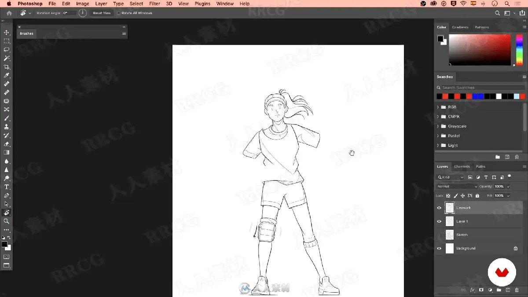Viewport: 528px width, 297px height.
Task: Toggle lock position icon
Action: [462, 196]
